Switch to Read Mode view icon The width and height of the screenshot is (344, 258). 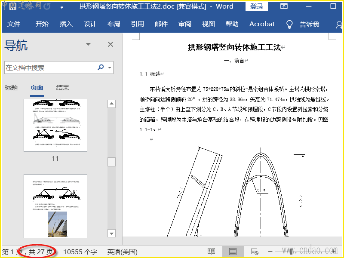[211, 252]
